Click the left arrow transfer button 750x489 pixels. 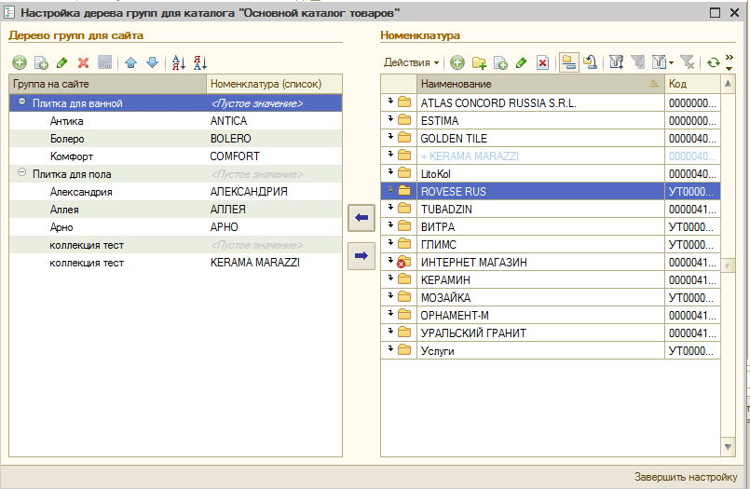coord(361,218)
